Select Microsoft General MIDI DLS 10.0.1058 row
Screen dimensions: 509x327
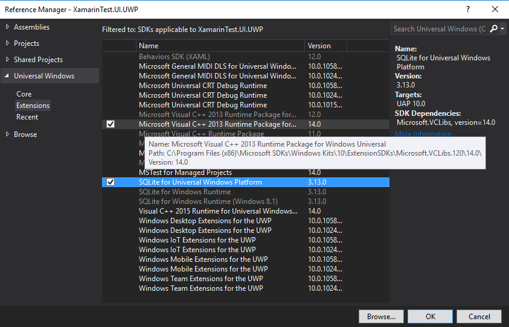[246, 66]
